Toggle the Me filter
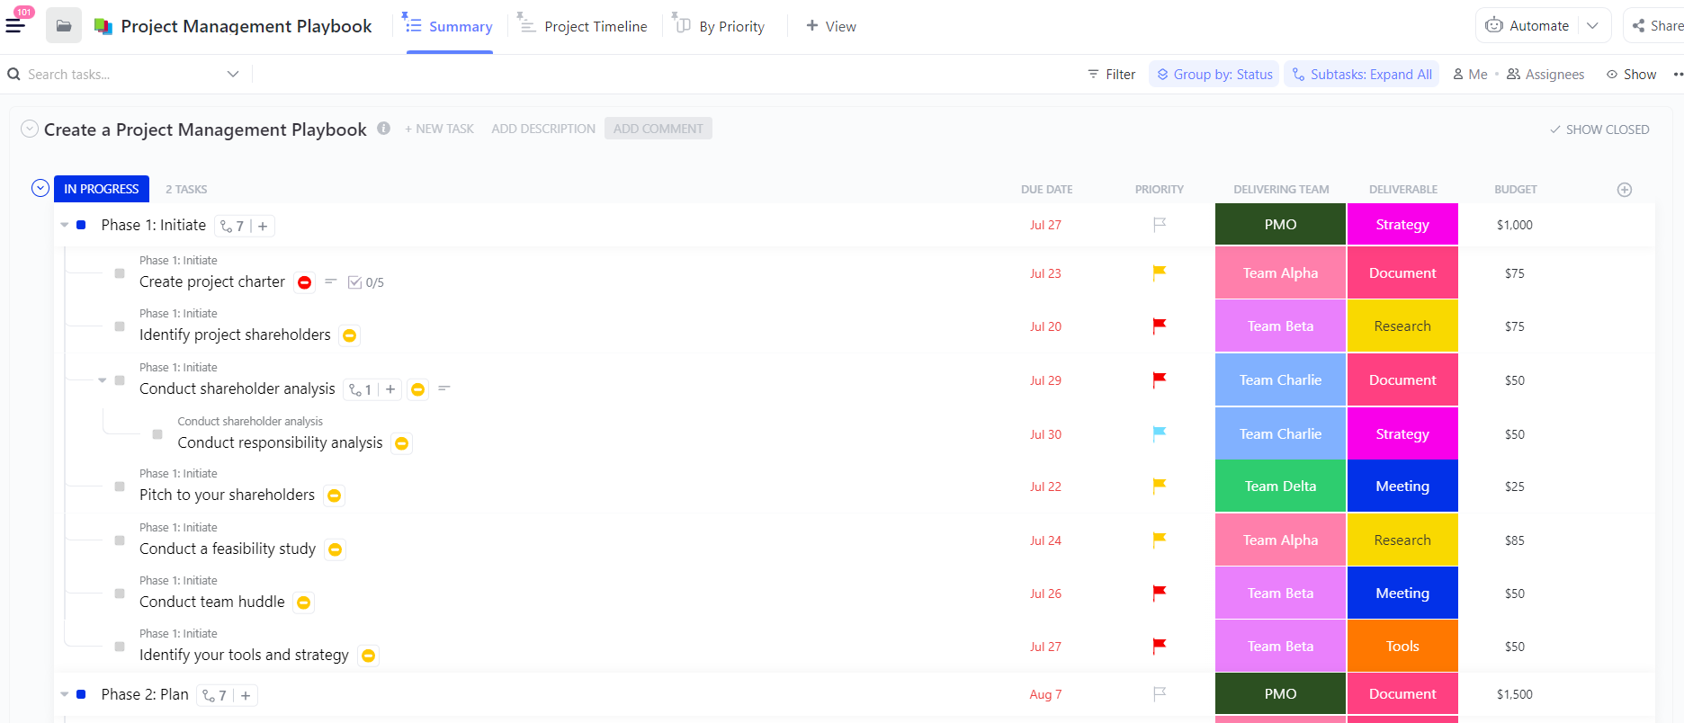 click(x=1470, y=75)
